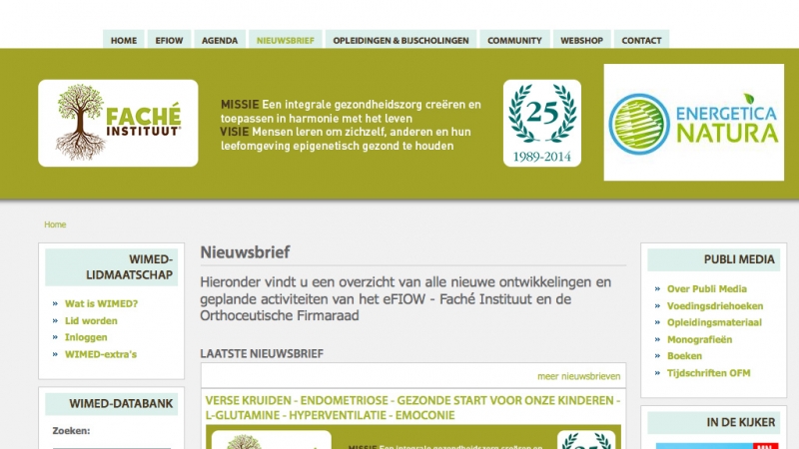Visit the WEBSHOP menu item
799x449 pixels.
581,41
